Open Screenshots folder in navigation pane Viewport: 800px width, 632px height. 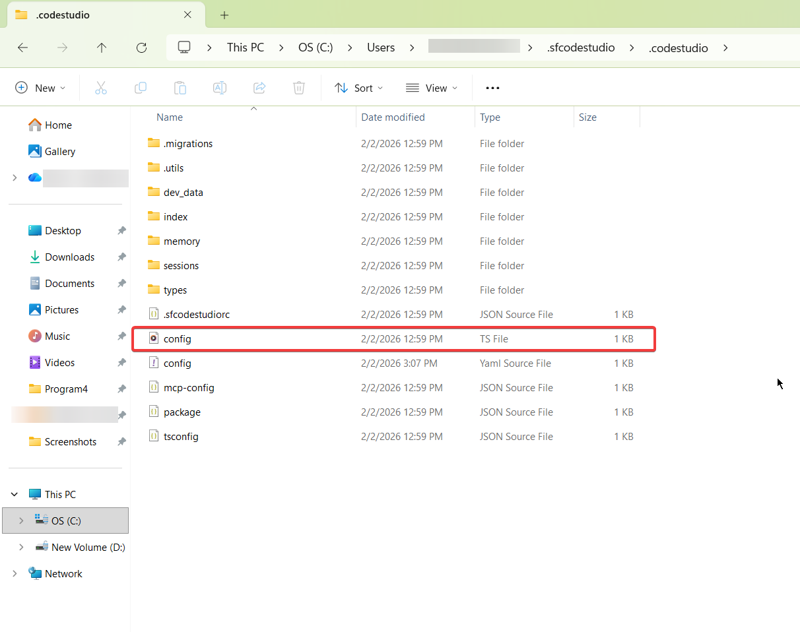pyautogui.click(x=63, y=442)
